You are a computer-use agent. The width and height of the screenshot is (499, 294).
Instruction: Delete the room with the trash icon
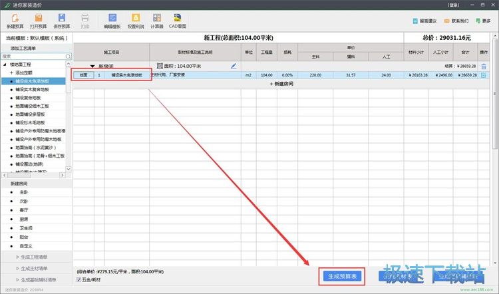coord(484,66)
